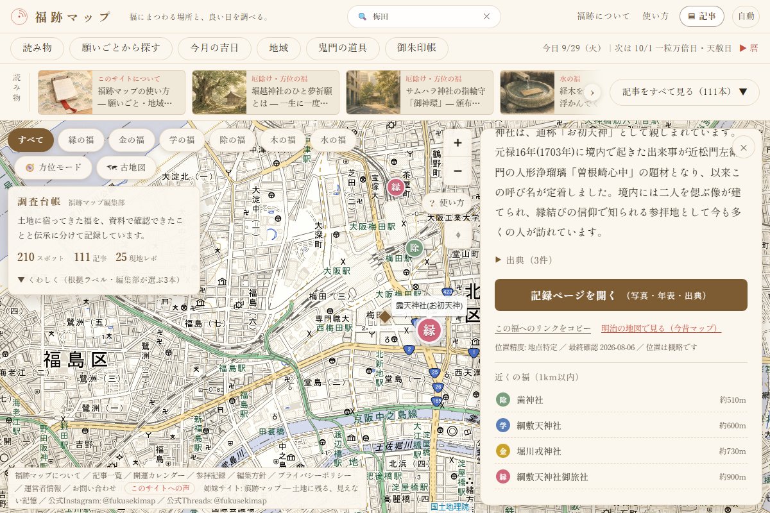
Task: Select the 木の福 filter chip
Action: 283,140
